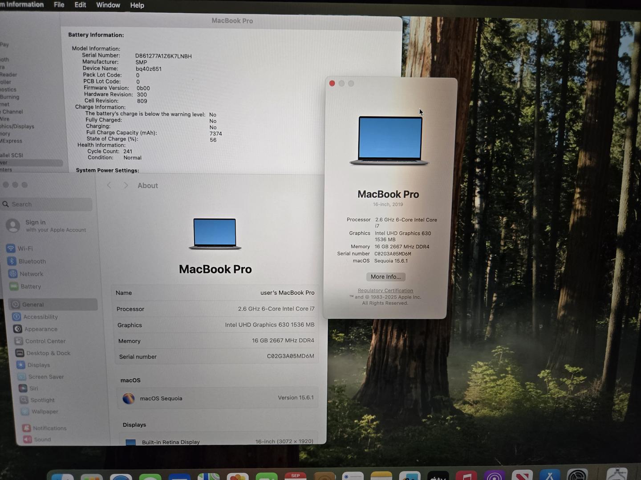The height and width of the screenshot is (480, 641).
Task: Select Disc Burning in System Information sidebar
Action: (9, 97)
